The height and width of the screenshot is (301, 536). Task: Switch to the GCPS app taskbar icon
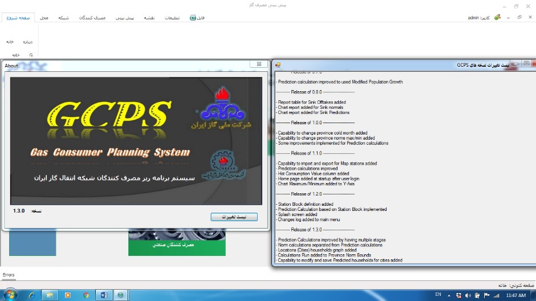120,295
